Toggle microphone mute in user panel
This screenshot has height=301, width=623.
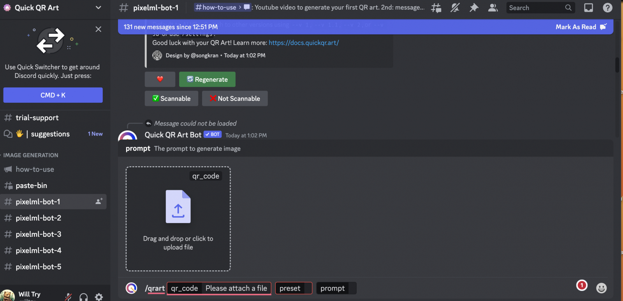[x=68, y=297]
